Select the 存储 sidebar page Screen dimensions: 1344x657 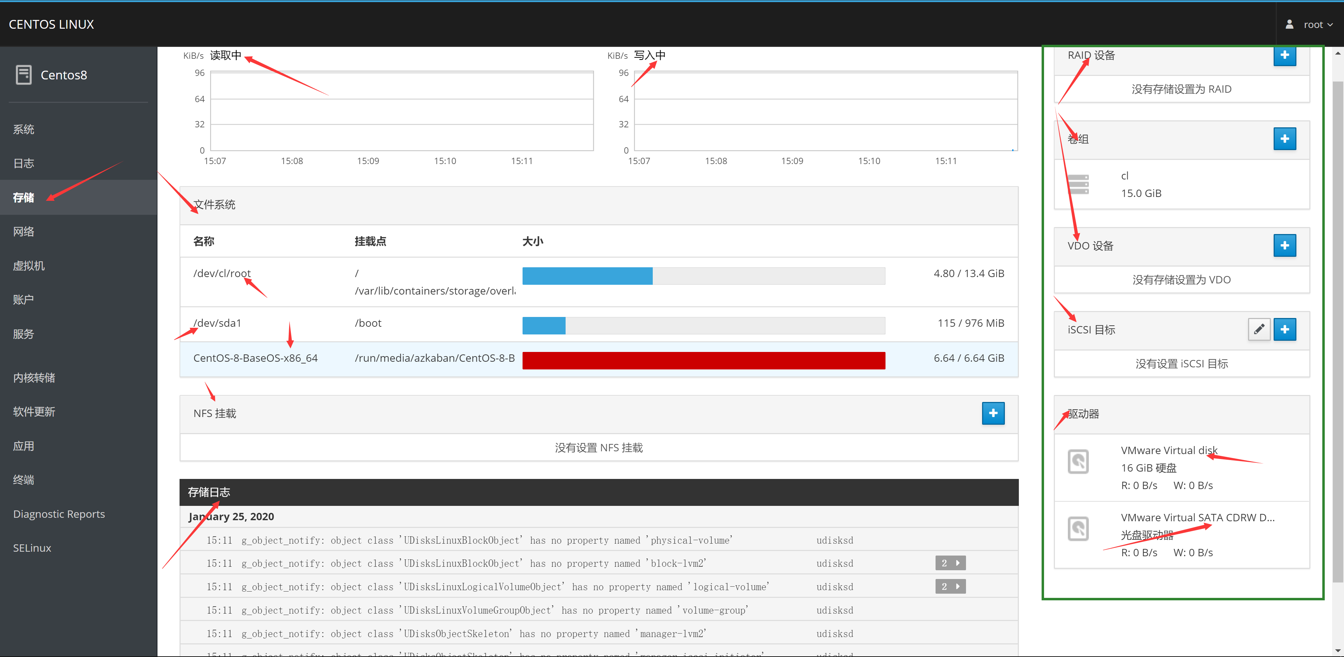pyautogui.click(x=78, y=198)
